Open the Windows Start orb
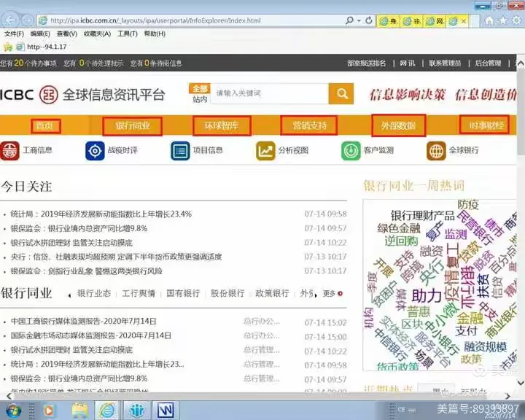525x420 pixels. coord(13,411)
